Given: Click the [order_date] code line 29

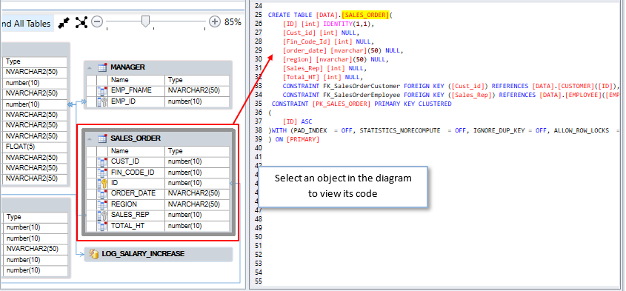Looking at the screenshot, I should coord(342,50).
